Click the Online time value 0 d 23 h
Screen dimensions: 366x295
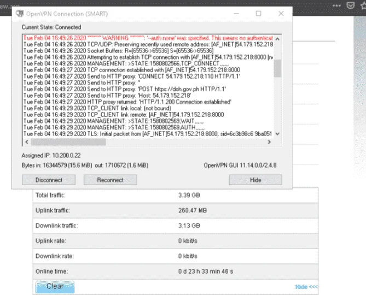click(206, 272)
